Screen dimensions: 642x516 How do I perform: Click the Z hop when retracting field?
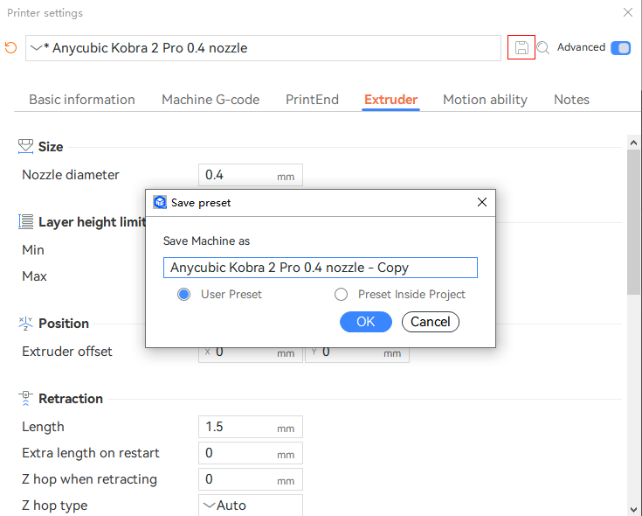click(251, 479)
